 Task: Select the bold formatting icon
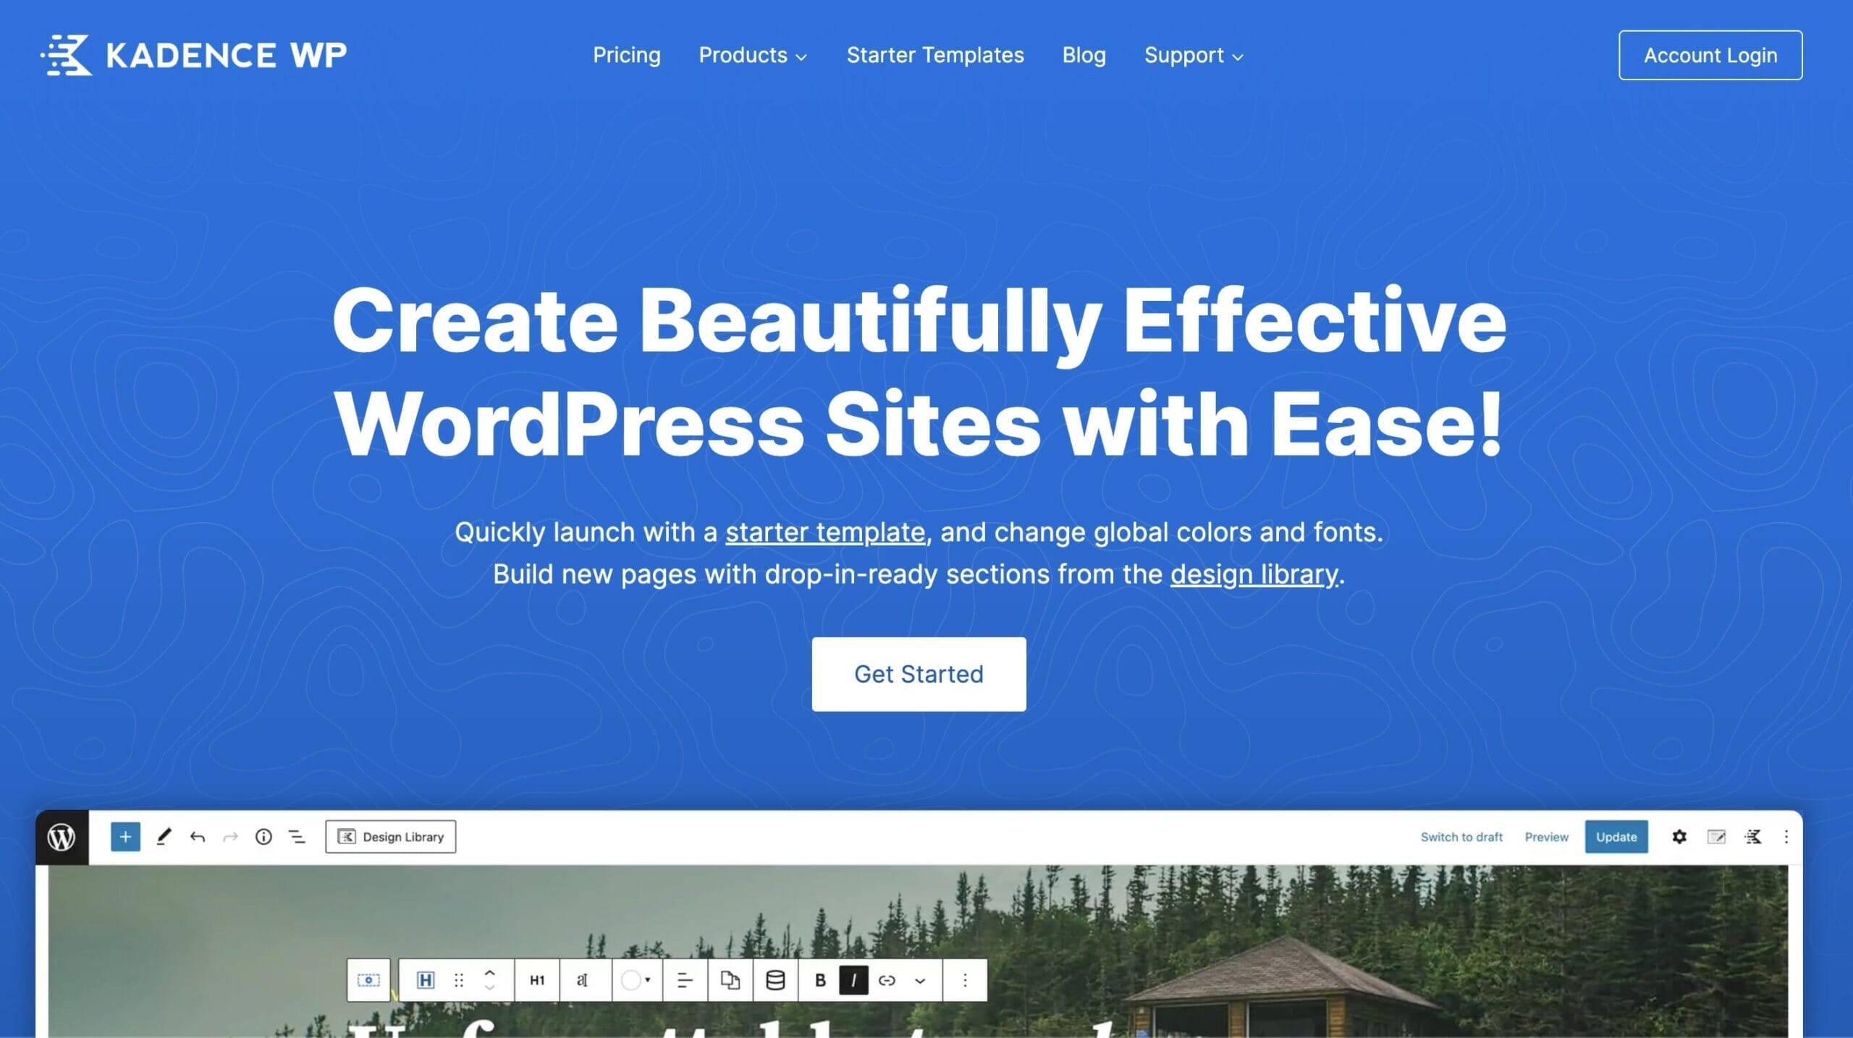point(819,979)
